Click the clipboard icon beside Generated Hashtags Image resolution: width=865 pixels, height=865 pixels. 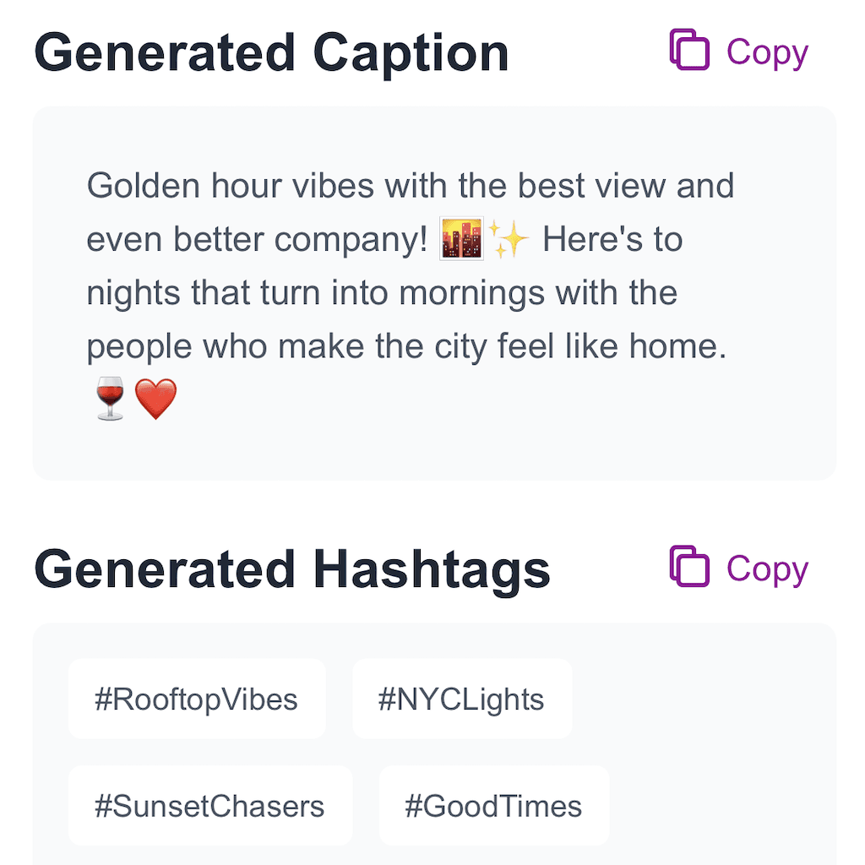point(688,568)
